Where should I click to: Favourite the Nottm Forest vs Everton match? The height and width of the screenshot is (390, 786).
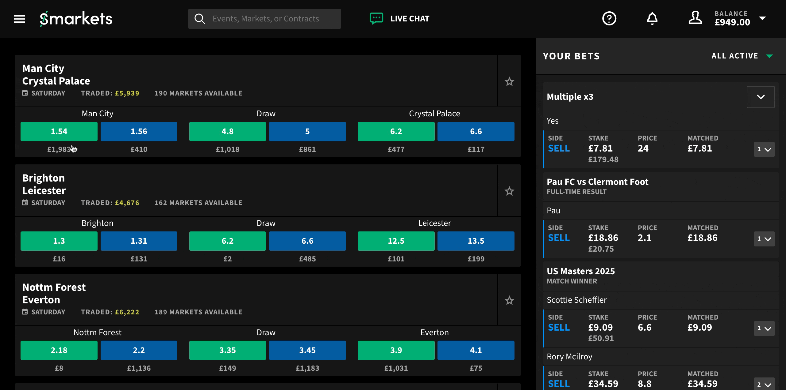pos(509,301)
